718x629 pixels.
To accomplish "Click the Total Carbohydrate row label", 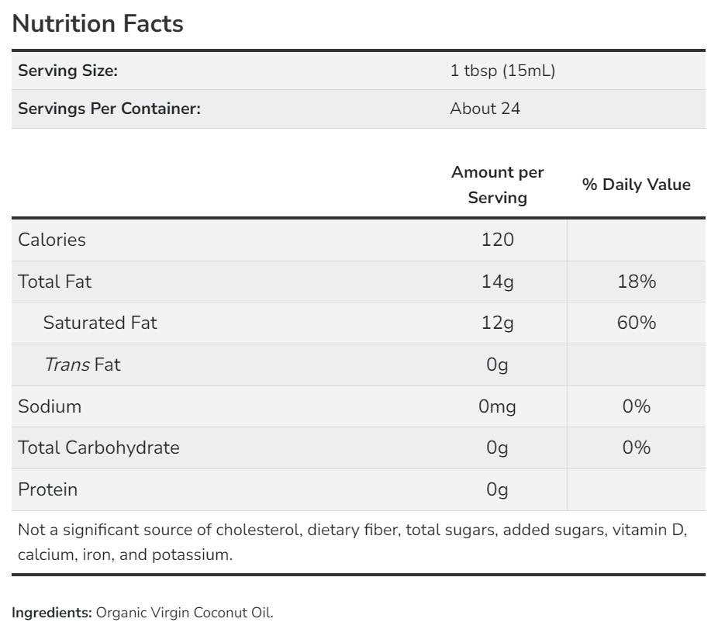I will [x=98, y=448].
